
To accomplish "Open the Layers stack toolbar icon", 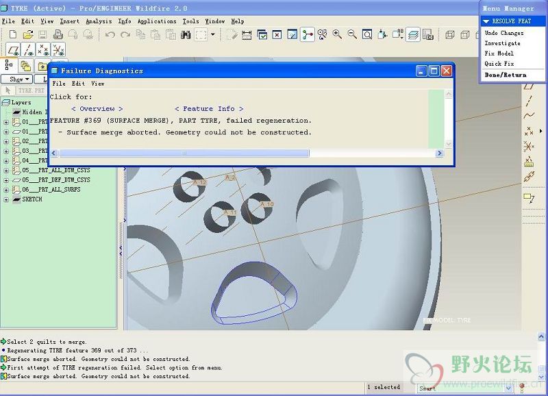I will (413, 35).
